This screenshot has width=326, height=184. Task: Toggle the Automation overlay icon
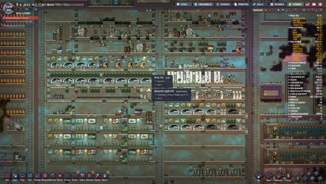(316, 10)
